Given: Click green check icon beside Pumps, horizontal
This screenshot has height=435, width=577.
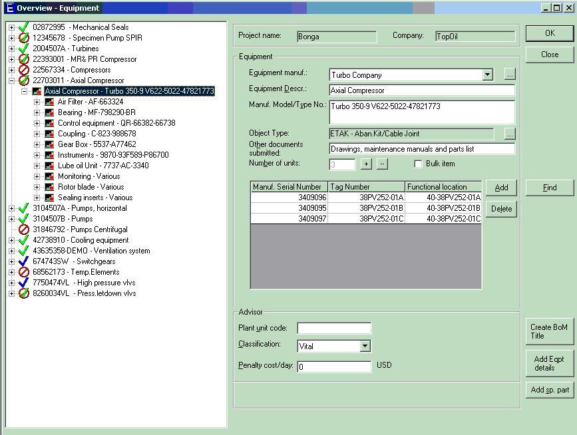Looking at the screenshot, I should pos(23,208).
